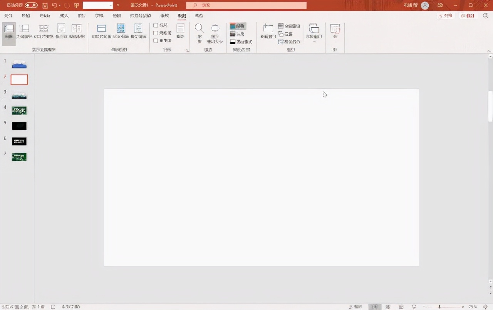
Task: Enable the Ruler checkbox
Action: [156, 25]
